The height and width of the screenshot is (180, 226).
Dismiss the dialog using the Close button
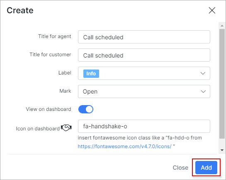click(180, 168)
